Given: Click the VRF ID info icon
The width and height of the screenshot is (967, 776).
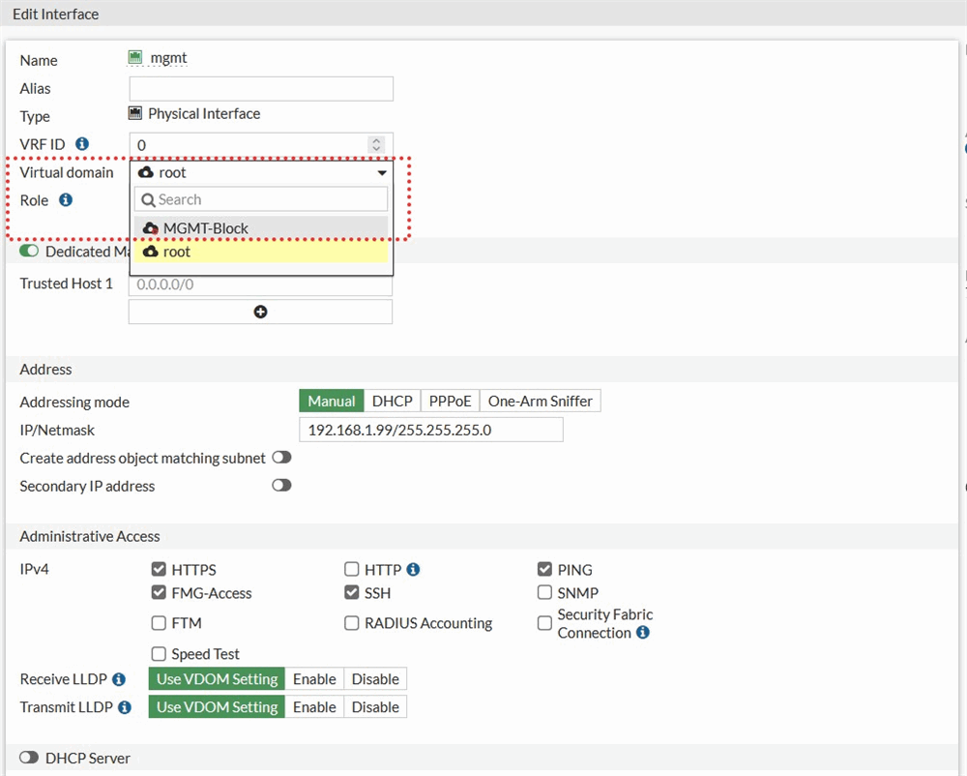Looking at the screenshot, I should [x=82, y=144].
